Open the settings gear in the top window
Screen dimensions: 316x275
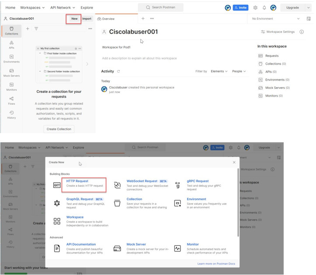coord(255,8)
